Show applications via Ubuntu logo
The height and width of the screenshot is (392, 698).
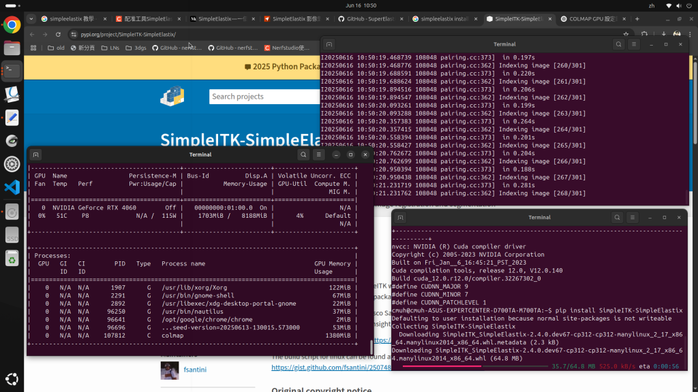click(x=12, y=379)
